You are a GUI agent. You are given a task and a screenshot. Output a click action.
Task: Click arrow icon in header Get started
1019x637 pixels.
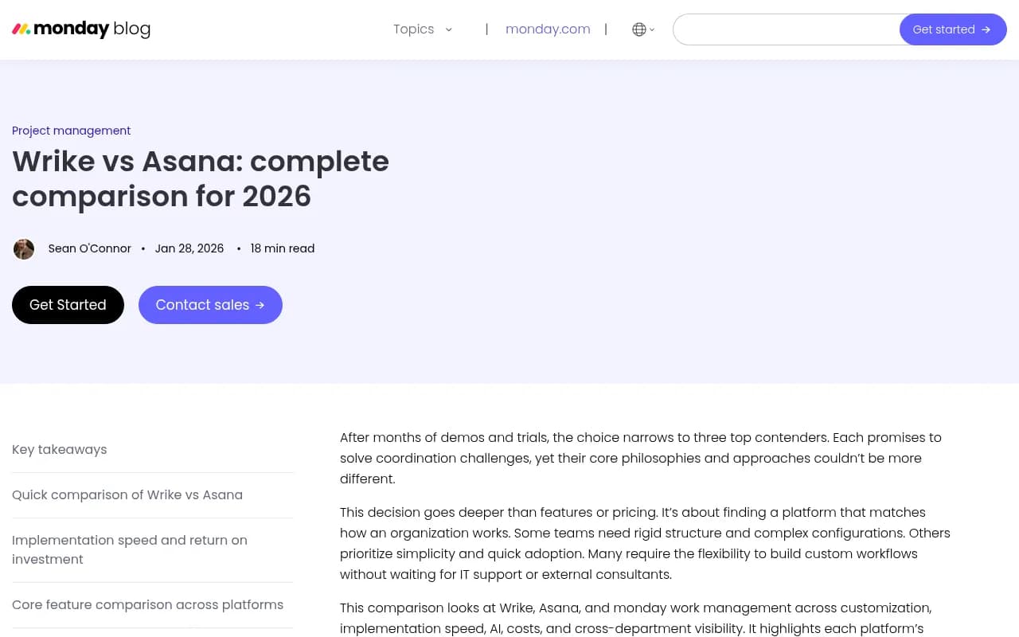point(986,29)
